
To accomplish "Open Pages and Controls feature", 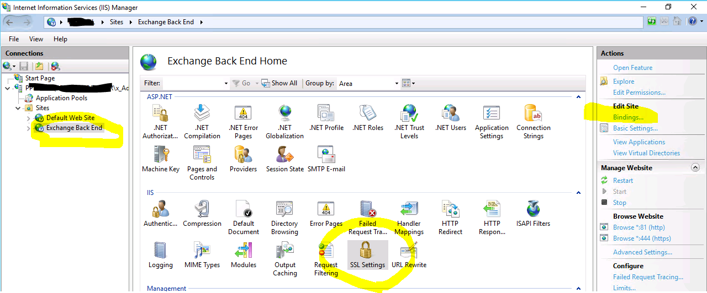I will pos(202,163).
